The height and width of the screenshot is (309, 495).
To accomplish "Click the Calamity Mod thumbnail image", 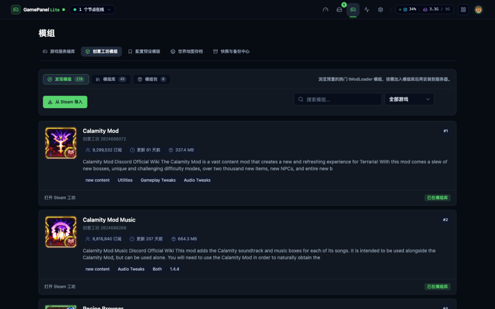I will point(61,143).
